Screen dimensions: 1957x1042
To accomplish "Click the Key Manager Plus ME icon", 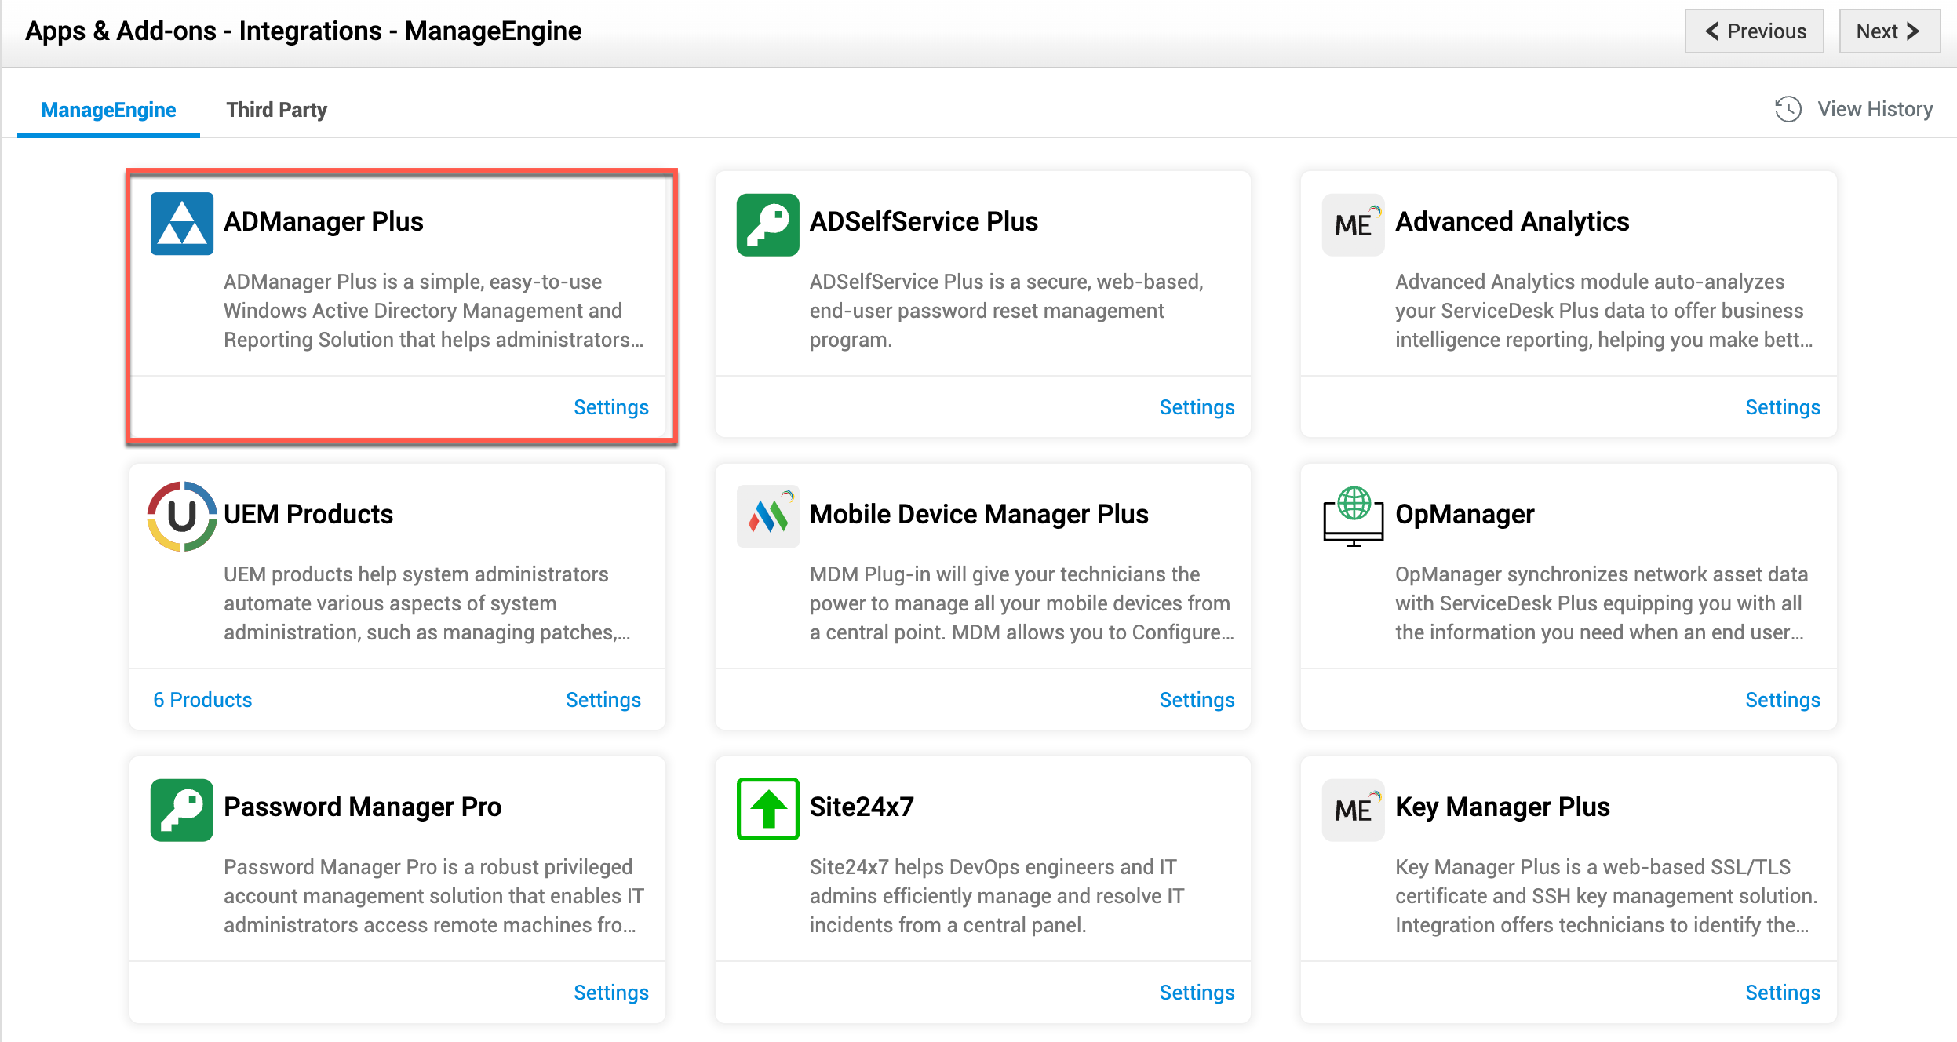I will [x=1353, y=810].
